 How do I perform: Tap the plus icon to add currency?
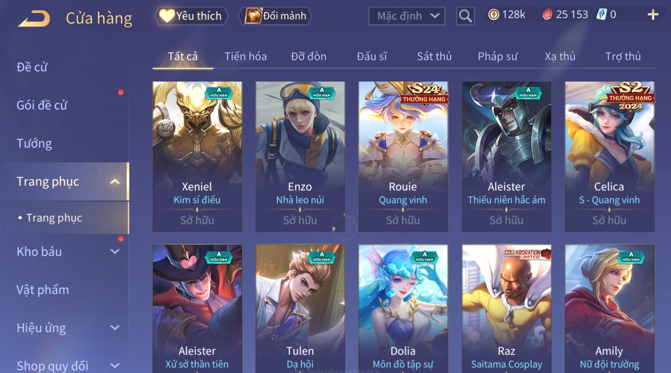653,15
